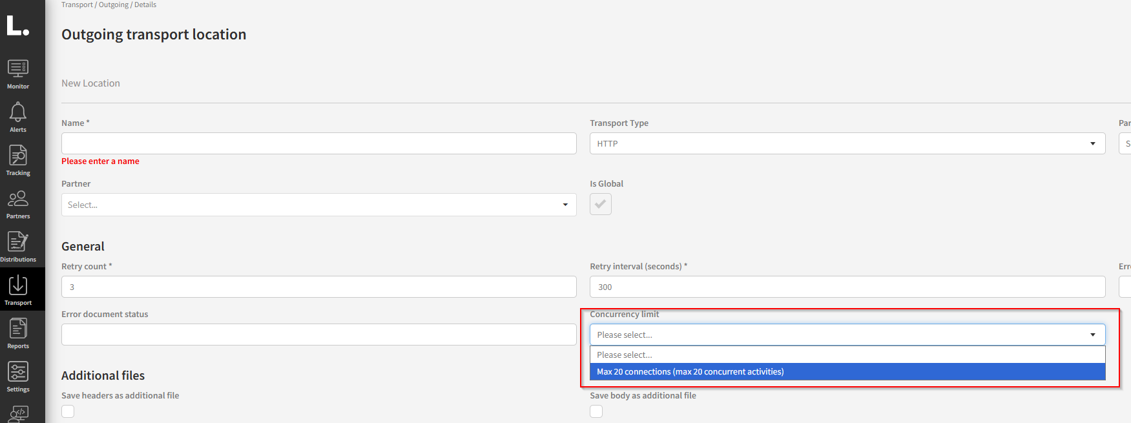Go to Transport via breadcrumb link

click(77, 5)
